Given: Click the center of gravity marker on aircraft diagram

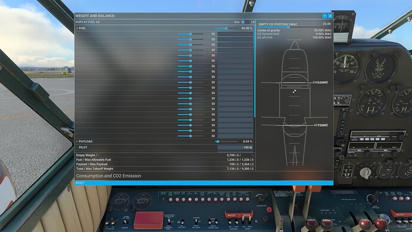Looking at the screenshot, I should click(294, 91).
